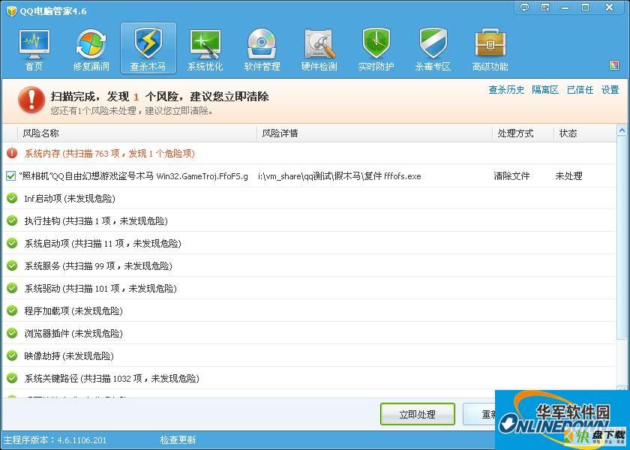Open the 设置 settings link
Viewport: 630px width, 450px height.
[610, 90]
